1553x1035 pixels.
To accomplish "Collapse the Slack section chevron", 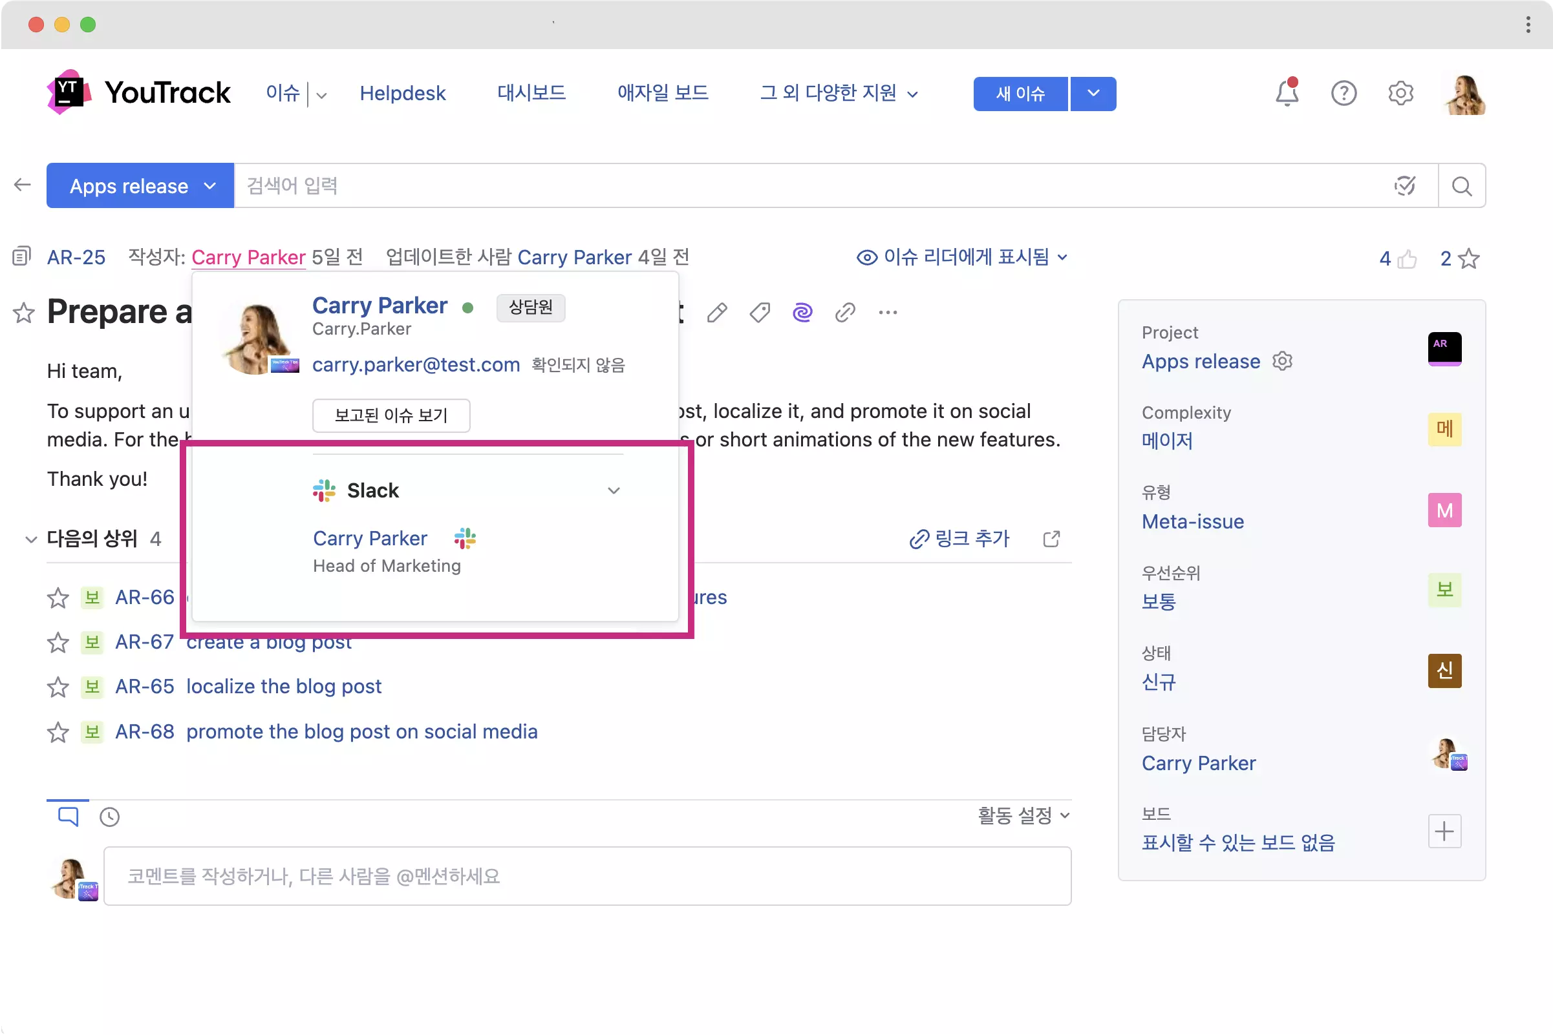I will [614, 490].
